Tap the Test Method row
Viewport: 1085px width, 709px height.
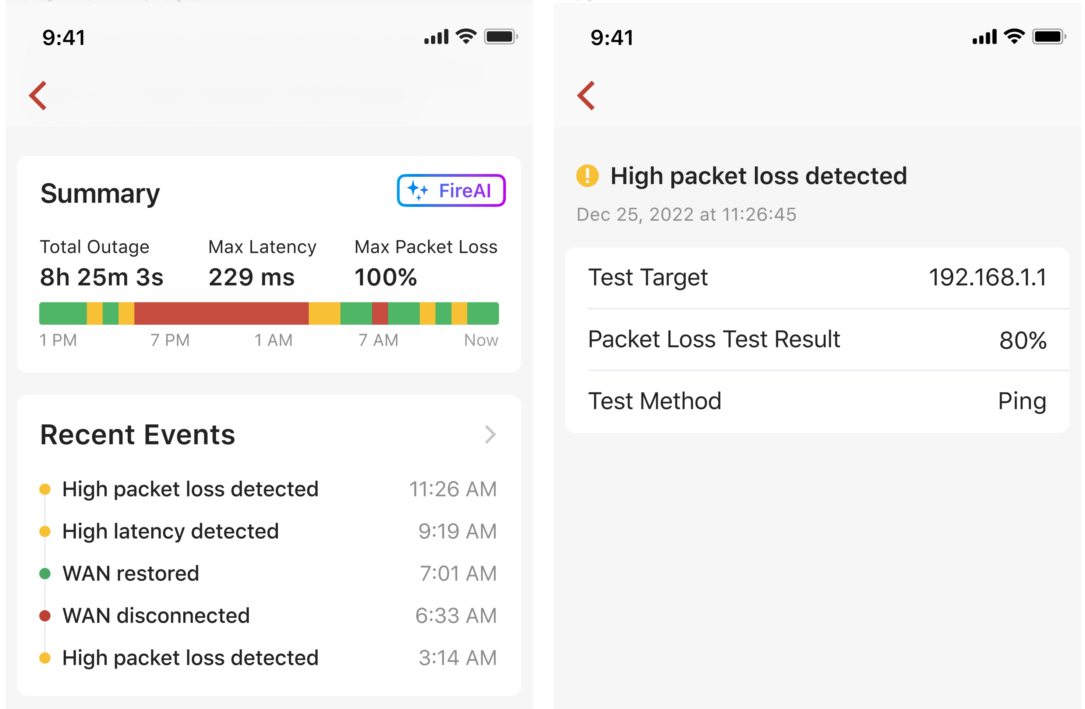pos(817,401)
